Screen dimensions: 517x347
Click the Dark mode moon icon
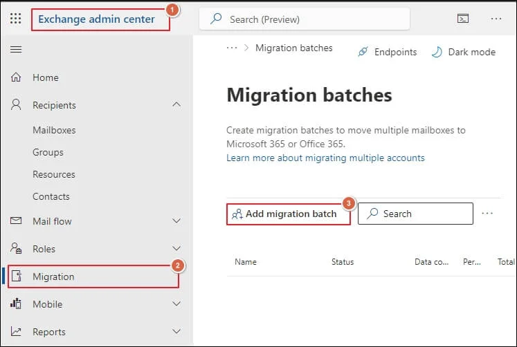click(437, 52)
